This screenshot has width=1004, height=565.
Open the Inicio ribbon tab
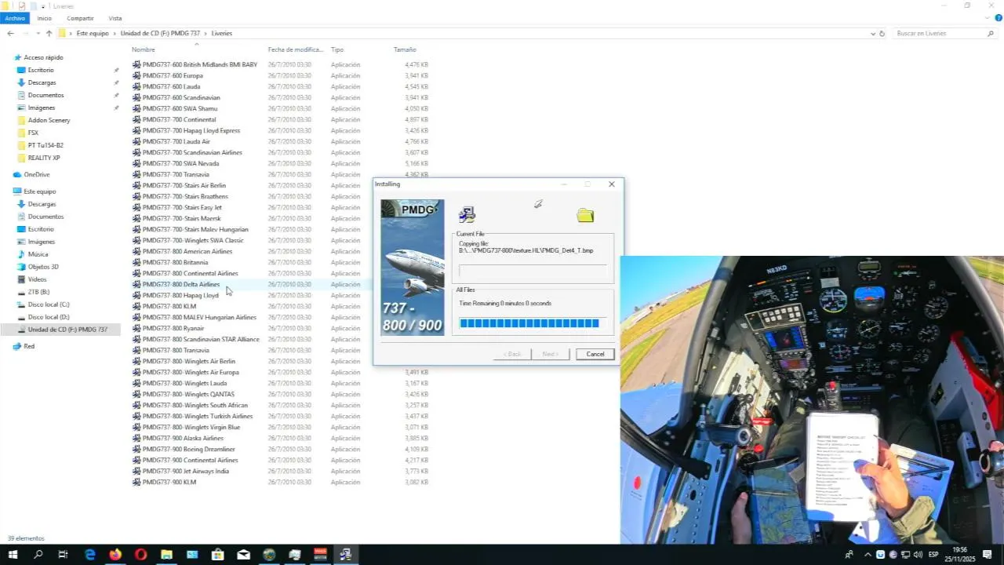coord(45,18)
